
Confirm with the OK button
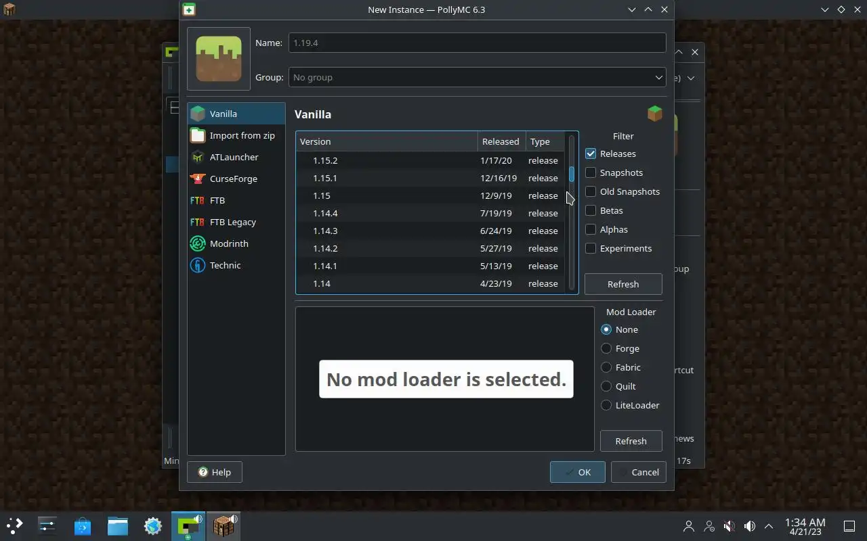[577, 472]
